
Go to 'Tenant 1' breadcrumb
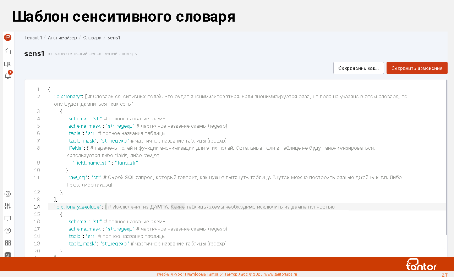click(x=33, y=38)
